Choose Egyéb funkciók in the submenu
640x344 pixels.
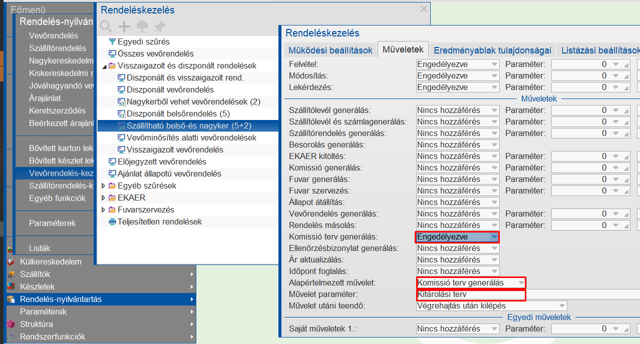click(55, 198)
